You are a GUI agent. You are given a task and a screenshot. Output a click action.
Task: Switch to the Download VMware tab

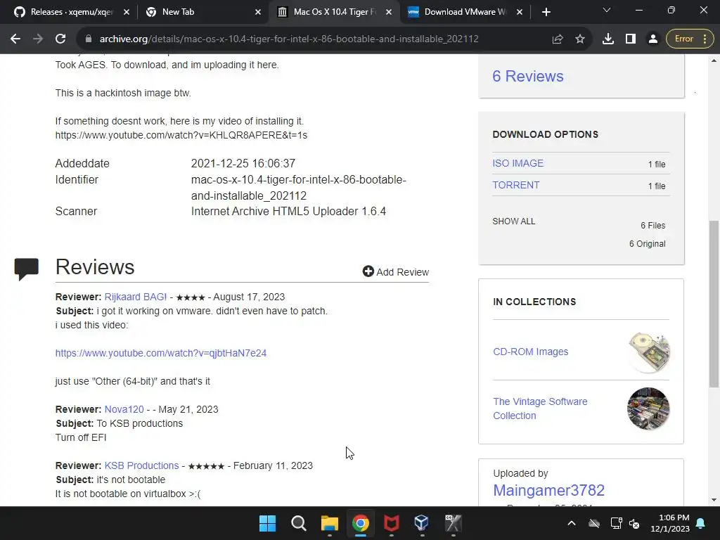465,12
